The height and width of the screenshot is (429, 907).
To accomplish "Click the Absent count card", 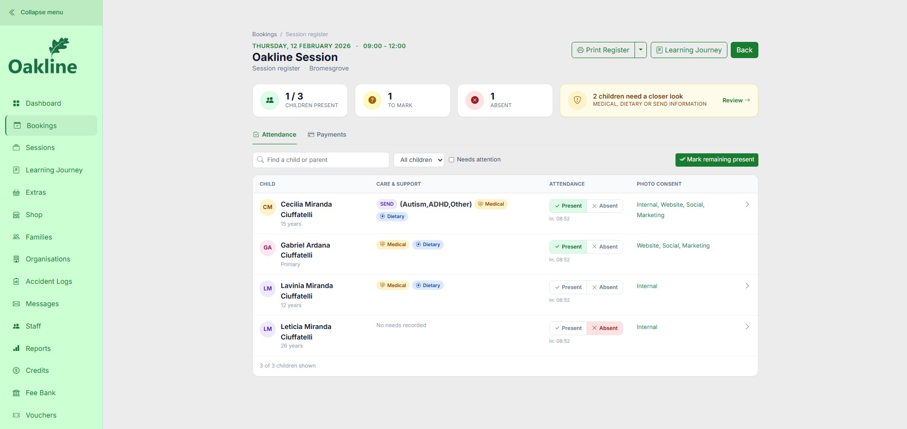I will (x=505, y=100).
